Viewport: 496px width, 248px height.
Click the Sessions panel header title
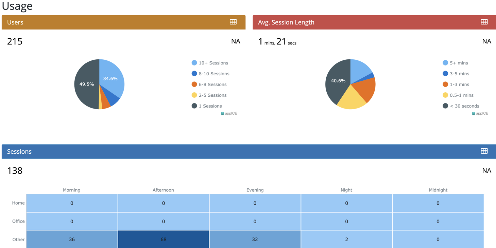click(x=19, y=152)
